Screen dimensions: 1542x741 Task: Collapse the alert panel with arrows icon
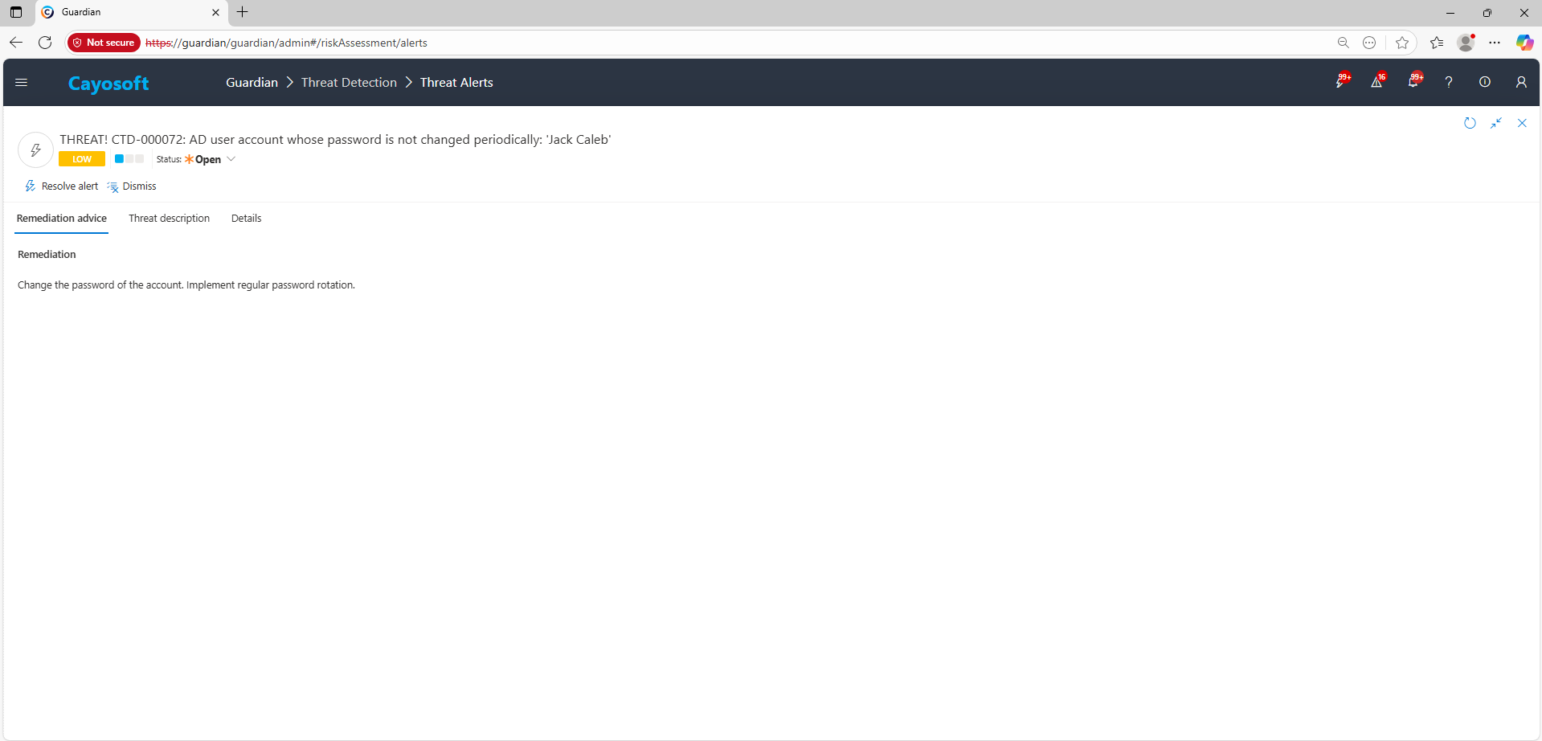click(x=1496, y=123)
